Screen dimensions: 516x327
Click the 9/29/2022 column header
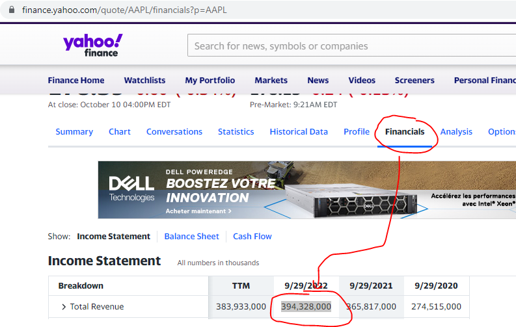306,285
